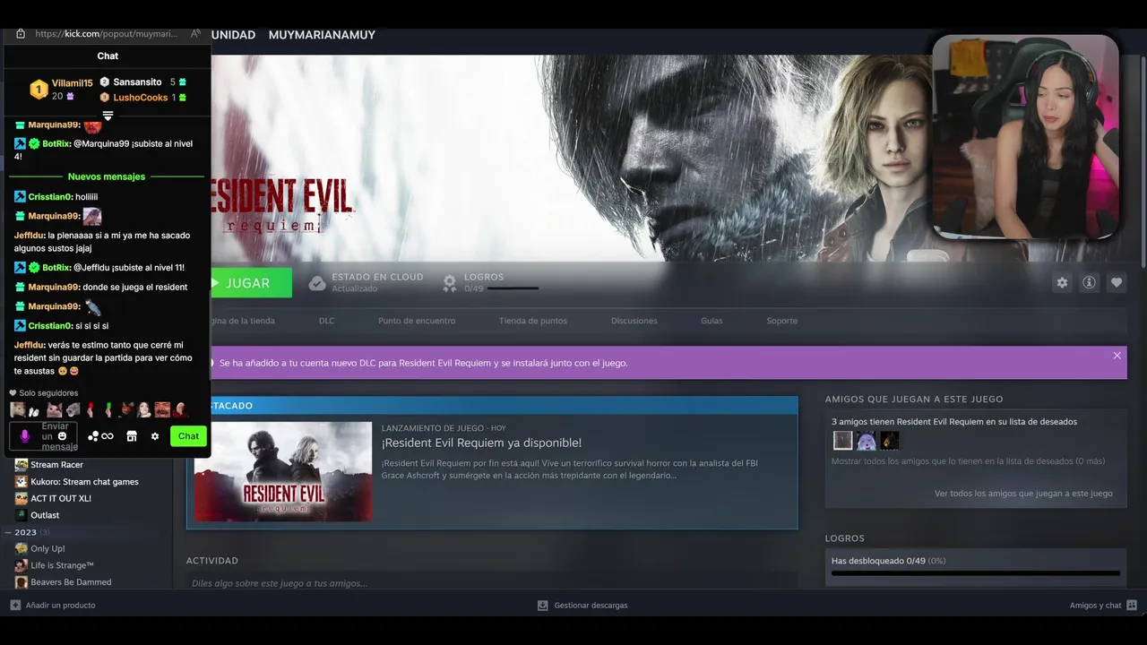Screen dimensions: 1147x645
Task: Click the Stream Racer game icon
Action: pyautogui.click(x=22, y=464)
